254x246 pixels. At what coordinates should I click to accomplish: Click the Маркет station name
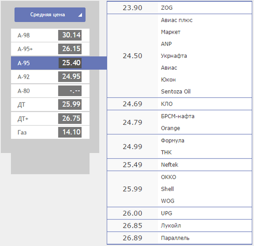(171, 32)
